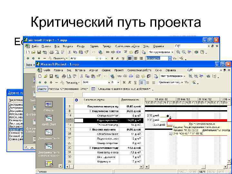Click Unlink Tasks icon in front window
232x174 pixels.
125,76
